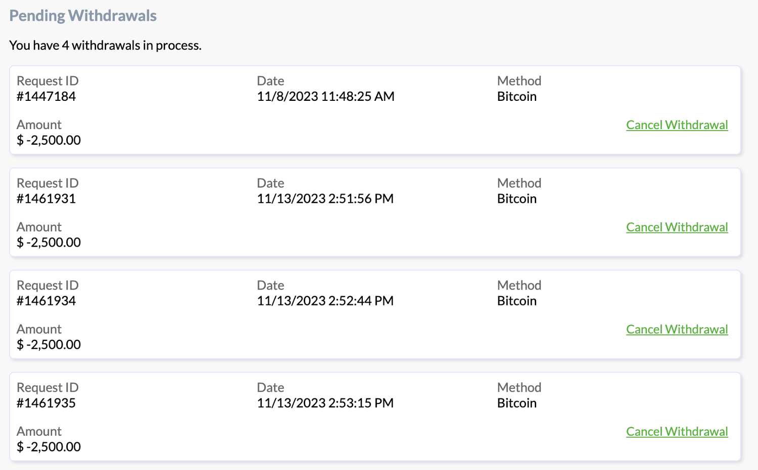Click the 11/13/2023 2:51:56 PM date
758x470 pixels.
[x=325, y=199]
